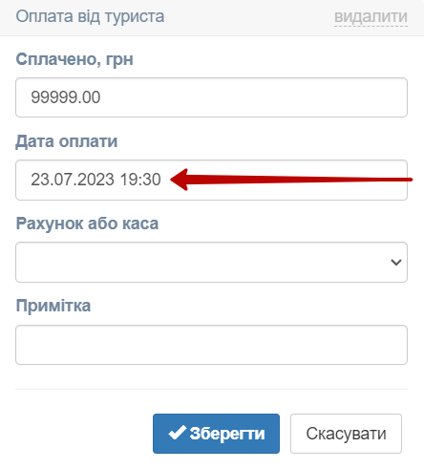Click the gray header bar background

pyautogui.click(x=248, y=17)
